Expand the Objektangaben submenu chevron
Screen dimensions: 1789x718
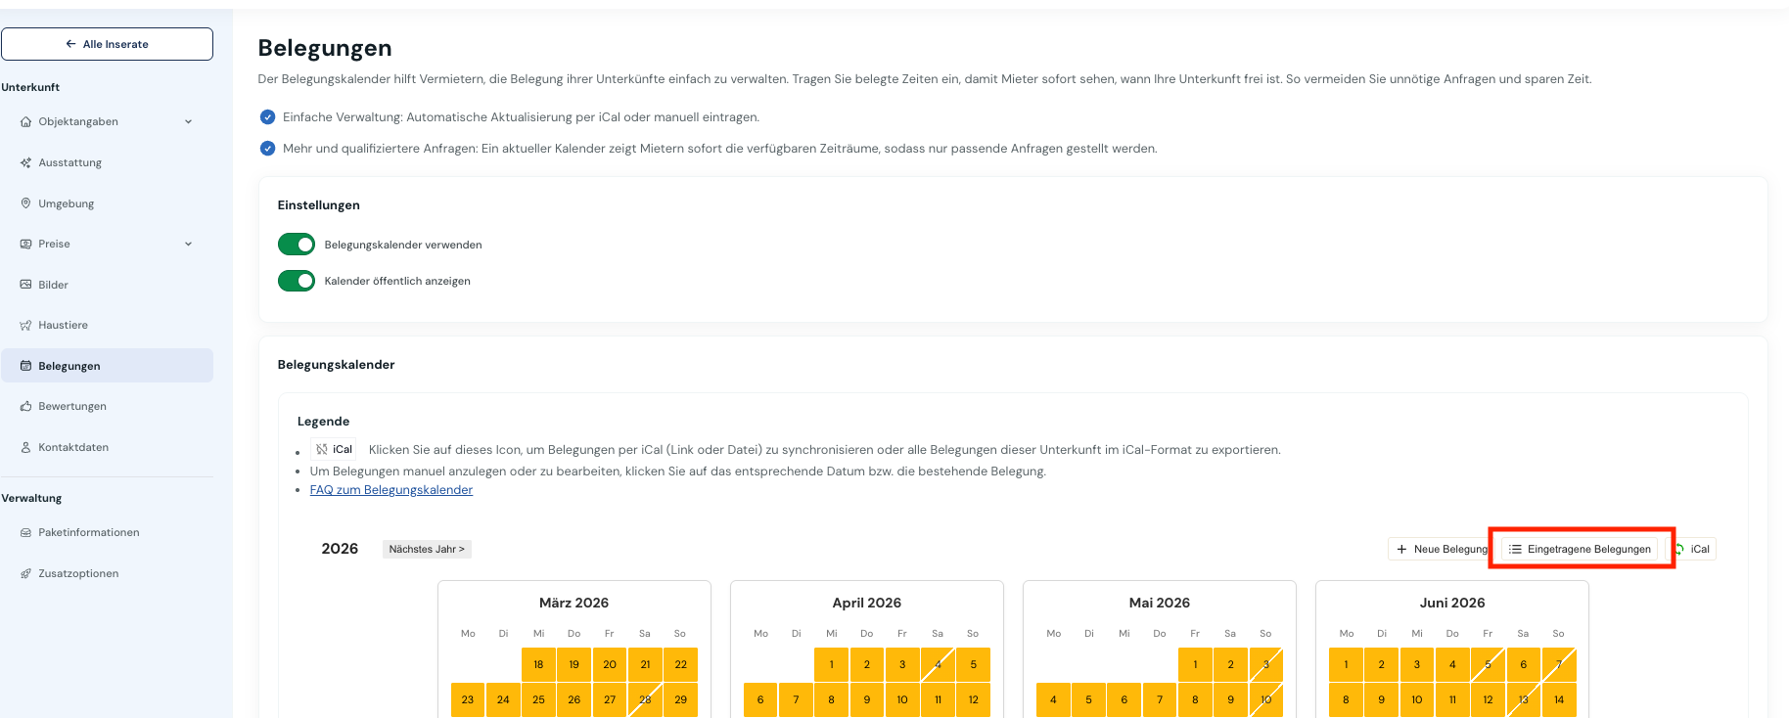click(x=189, y=122)
